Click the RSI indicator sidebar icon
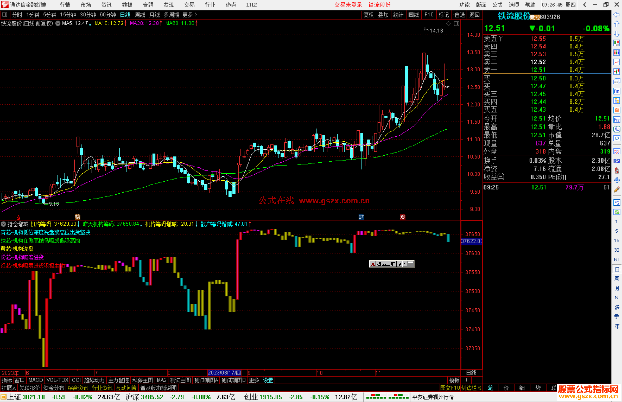Screen dimensions: 622x402 click(617, 161)
